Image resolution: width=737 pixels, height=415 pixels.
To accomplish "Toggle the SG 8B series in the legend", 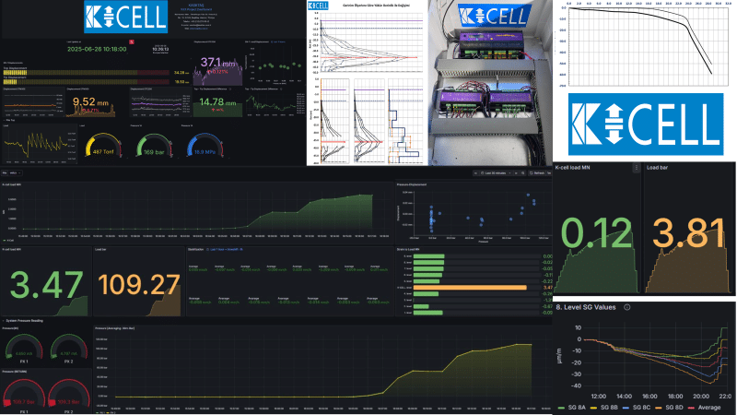I will (x=604, y=408).
